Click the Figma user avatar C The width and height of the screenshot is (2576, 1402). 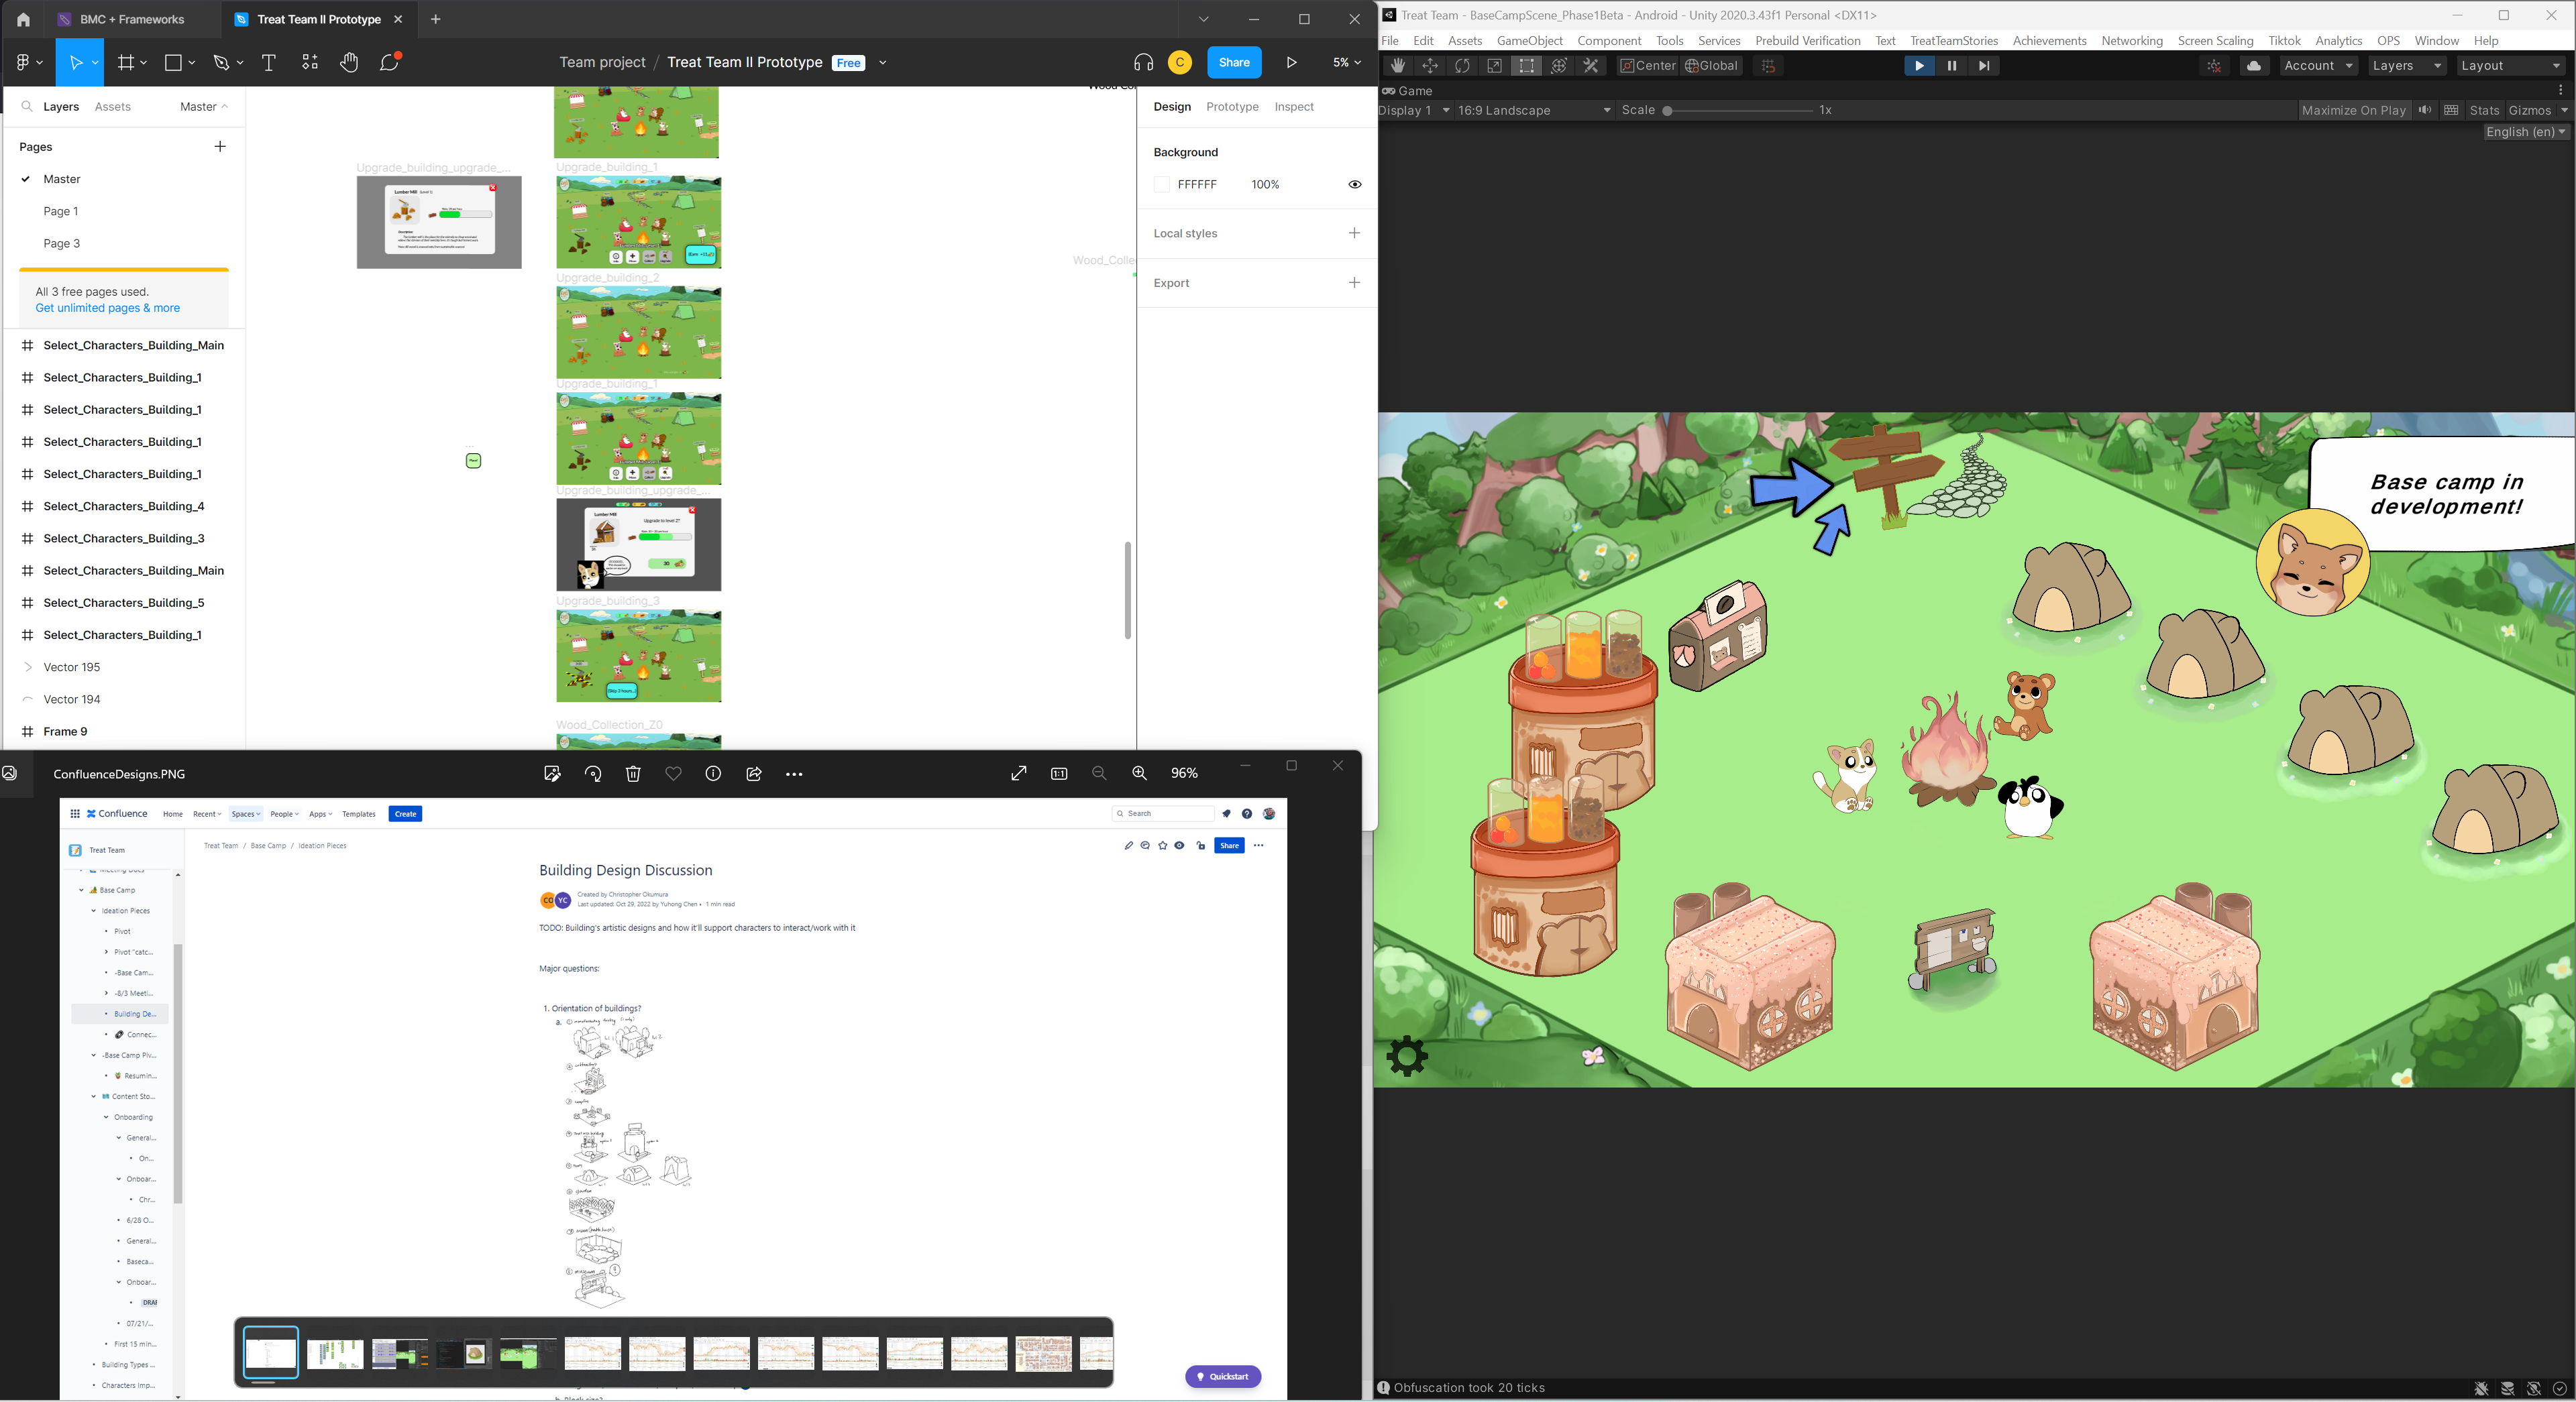(x=1180, y=62)
